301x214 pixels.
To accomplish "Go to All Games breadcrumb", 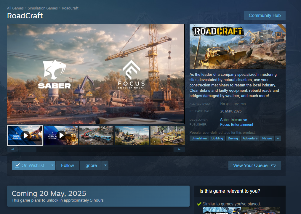I will pyautogui.click(x=15, y=8).
